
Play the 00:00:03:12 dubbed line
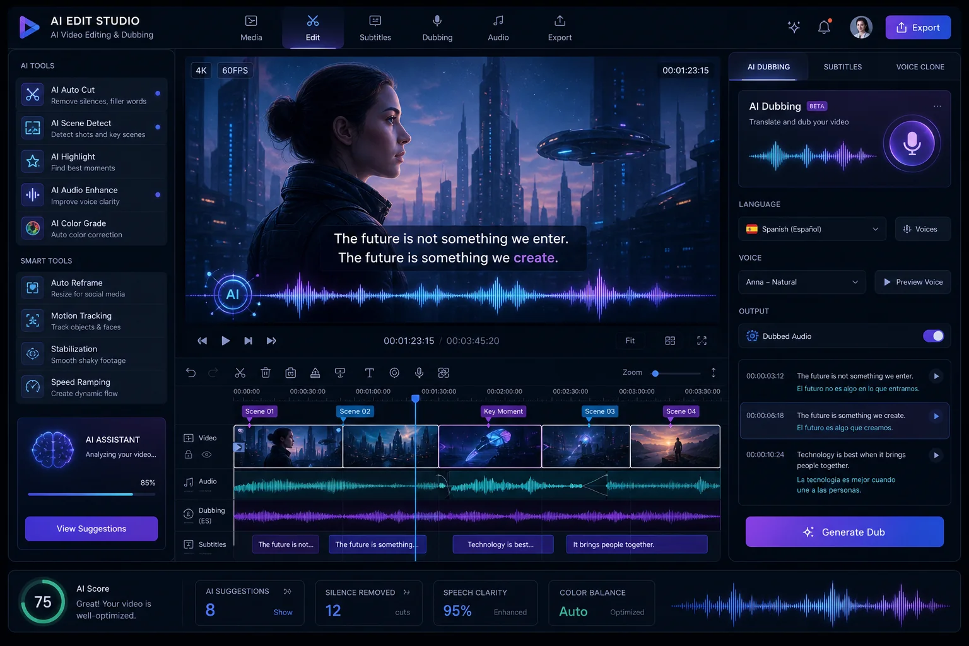[936, 376]
